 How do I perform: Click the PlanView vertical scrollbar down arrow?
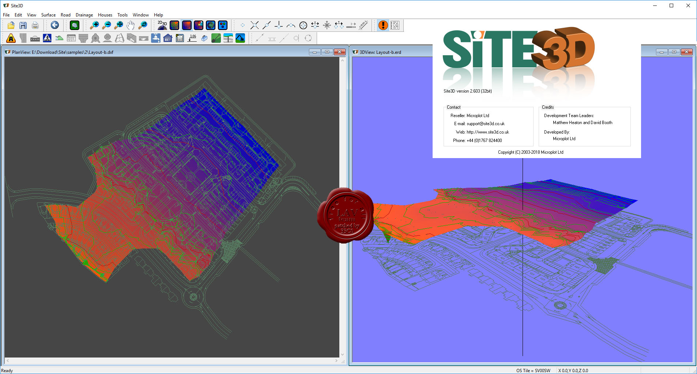[342, 355]
